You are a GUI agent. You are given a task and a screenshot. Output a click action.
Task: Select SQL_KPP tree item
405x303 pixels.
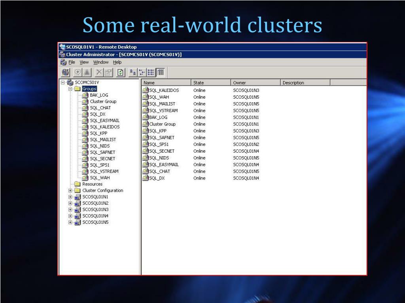[x=98, y=133]
